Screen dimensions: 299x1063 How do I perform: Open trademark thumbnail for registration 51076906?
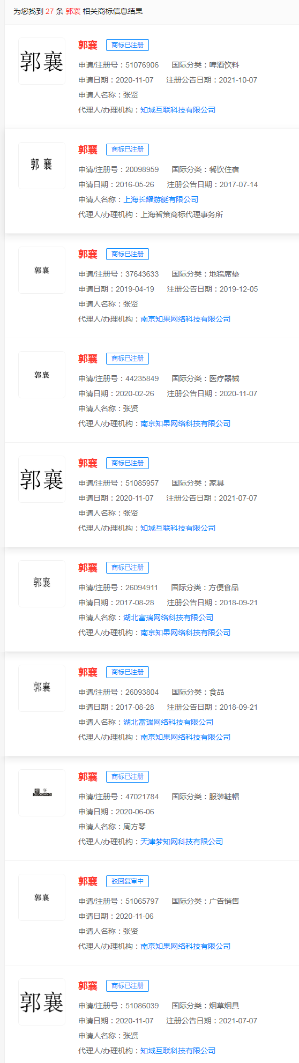click(42, 61)
